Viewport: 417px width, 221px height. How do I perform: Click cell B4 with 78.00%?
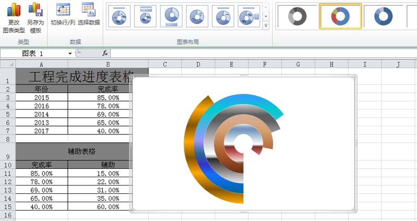pyautogui.click(x=99, y=106)
